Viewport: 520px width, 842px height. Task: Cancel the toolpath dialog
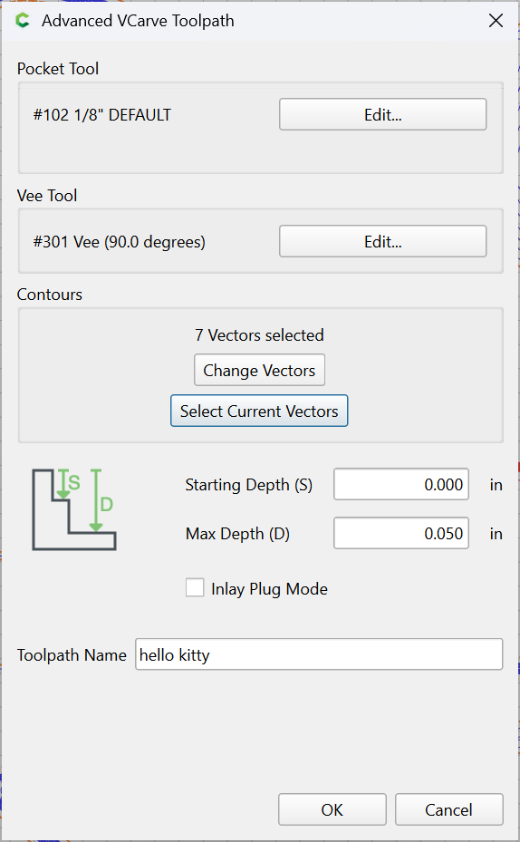click(x=449, y=809)
